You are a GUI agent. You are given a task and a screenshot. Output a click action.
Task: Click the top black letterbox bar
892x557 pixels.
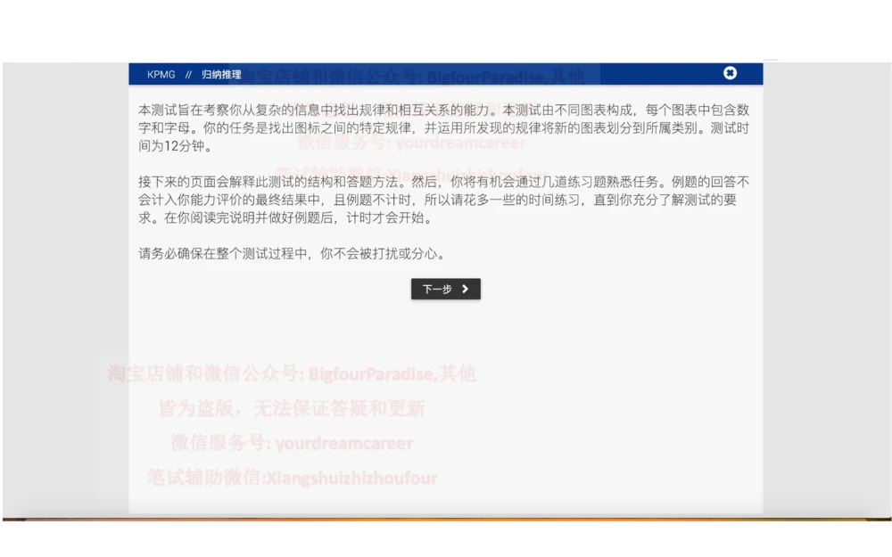click(x=446, y=27)
